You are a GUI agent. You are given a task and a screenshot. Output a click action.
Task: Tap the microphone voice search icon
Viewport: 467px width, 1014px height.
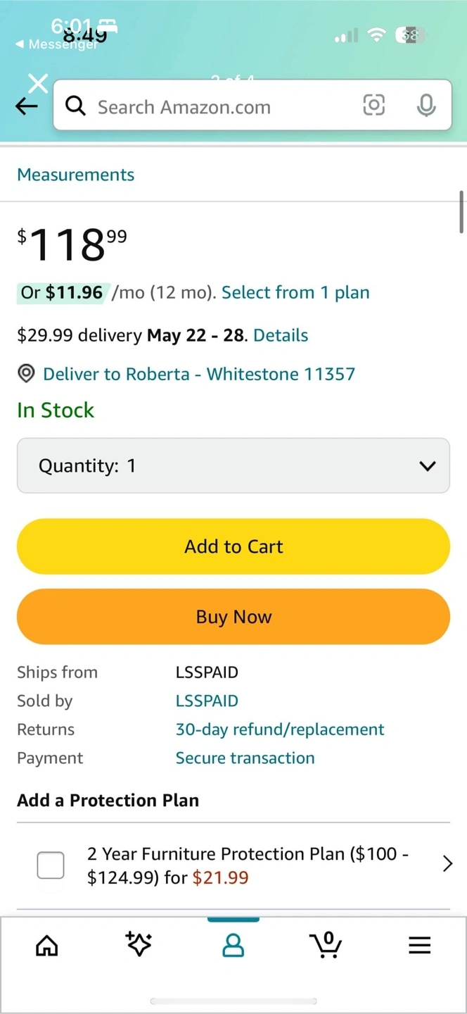426,106
